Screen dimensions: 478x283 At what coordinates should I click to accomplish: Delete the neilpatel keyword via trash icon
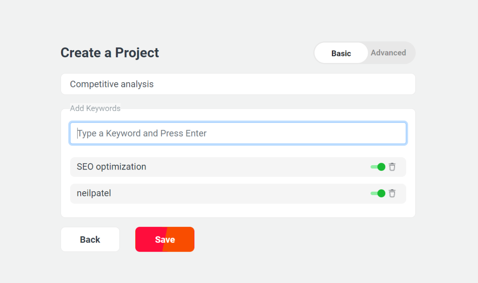click(392, 194)
